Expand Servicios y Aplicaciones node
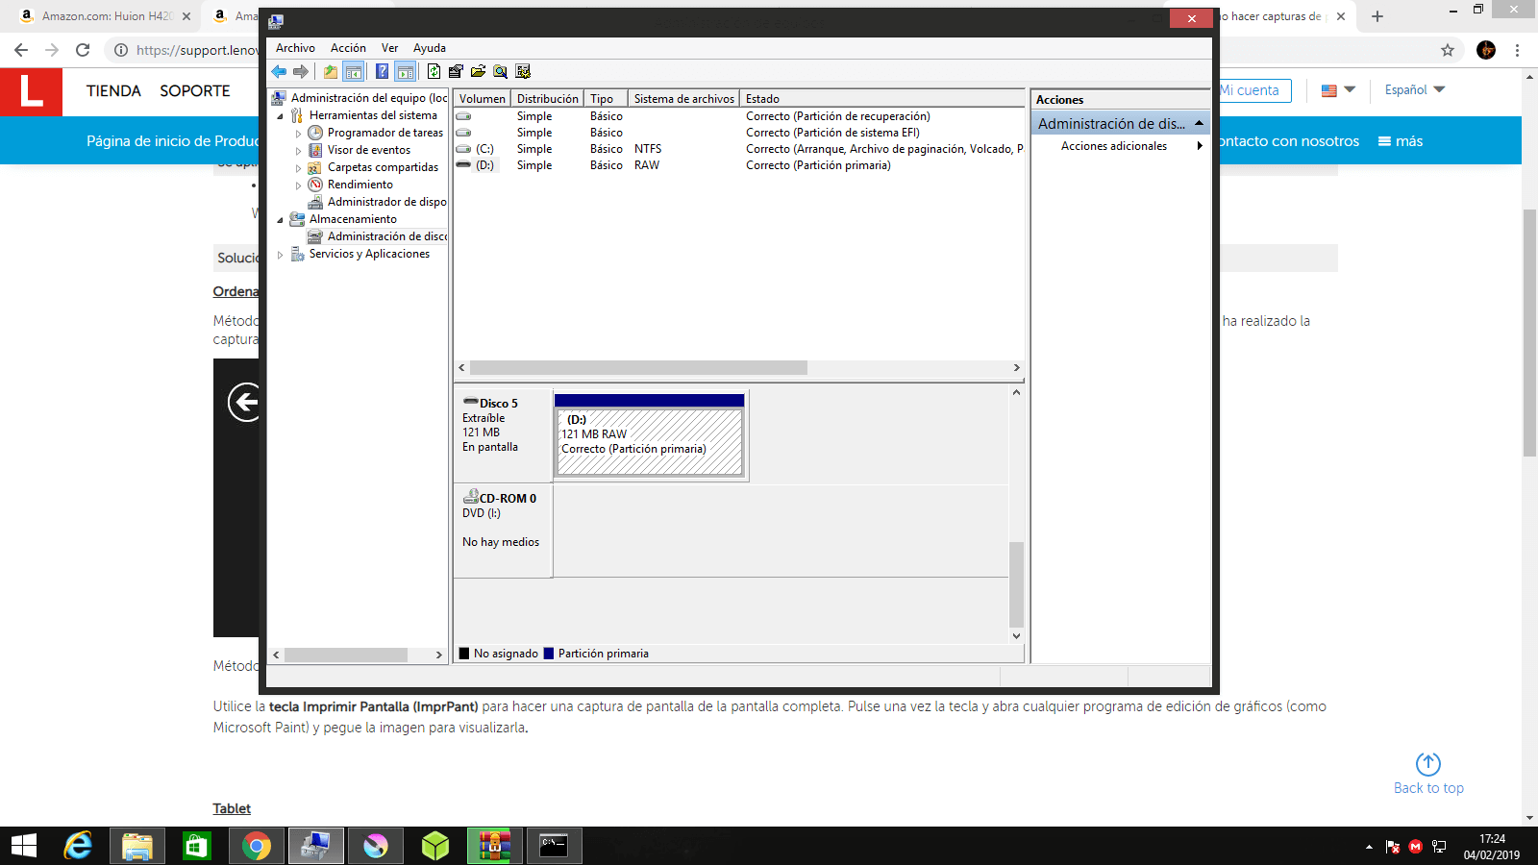 pyautogui.click(x=281, y=255)
